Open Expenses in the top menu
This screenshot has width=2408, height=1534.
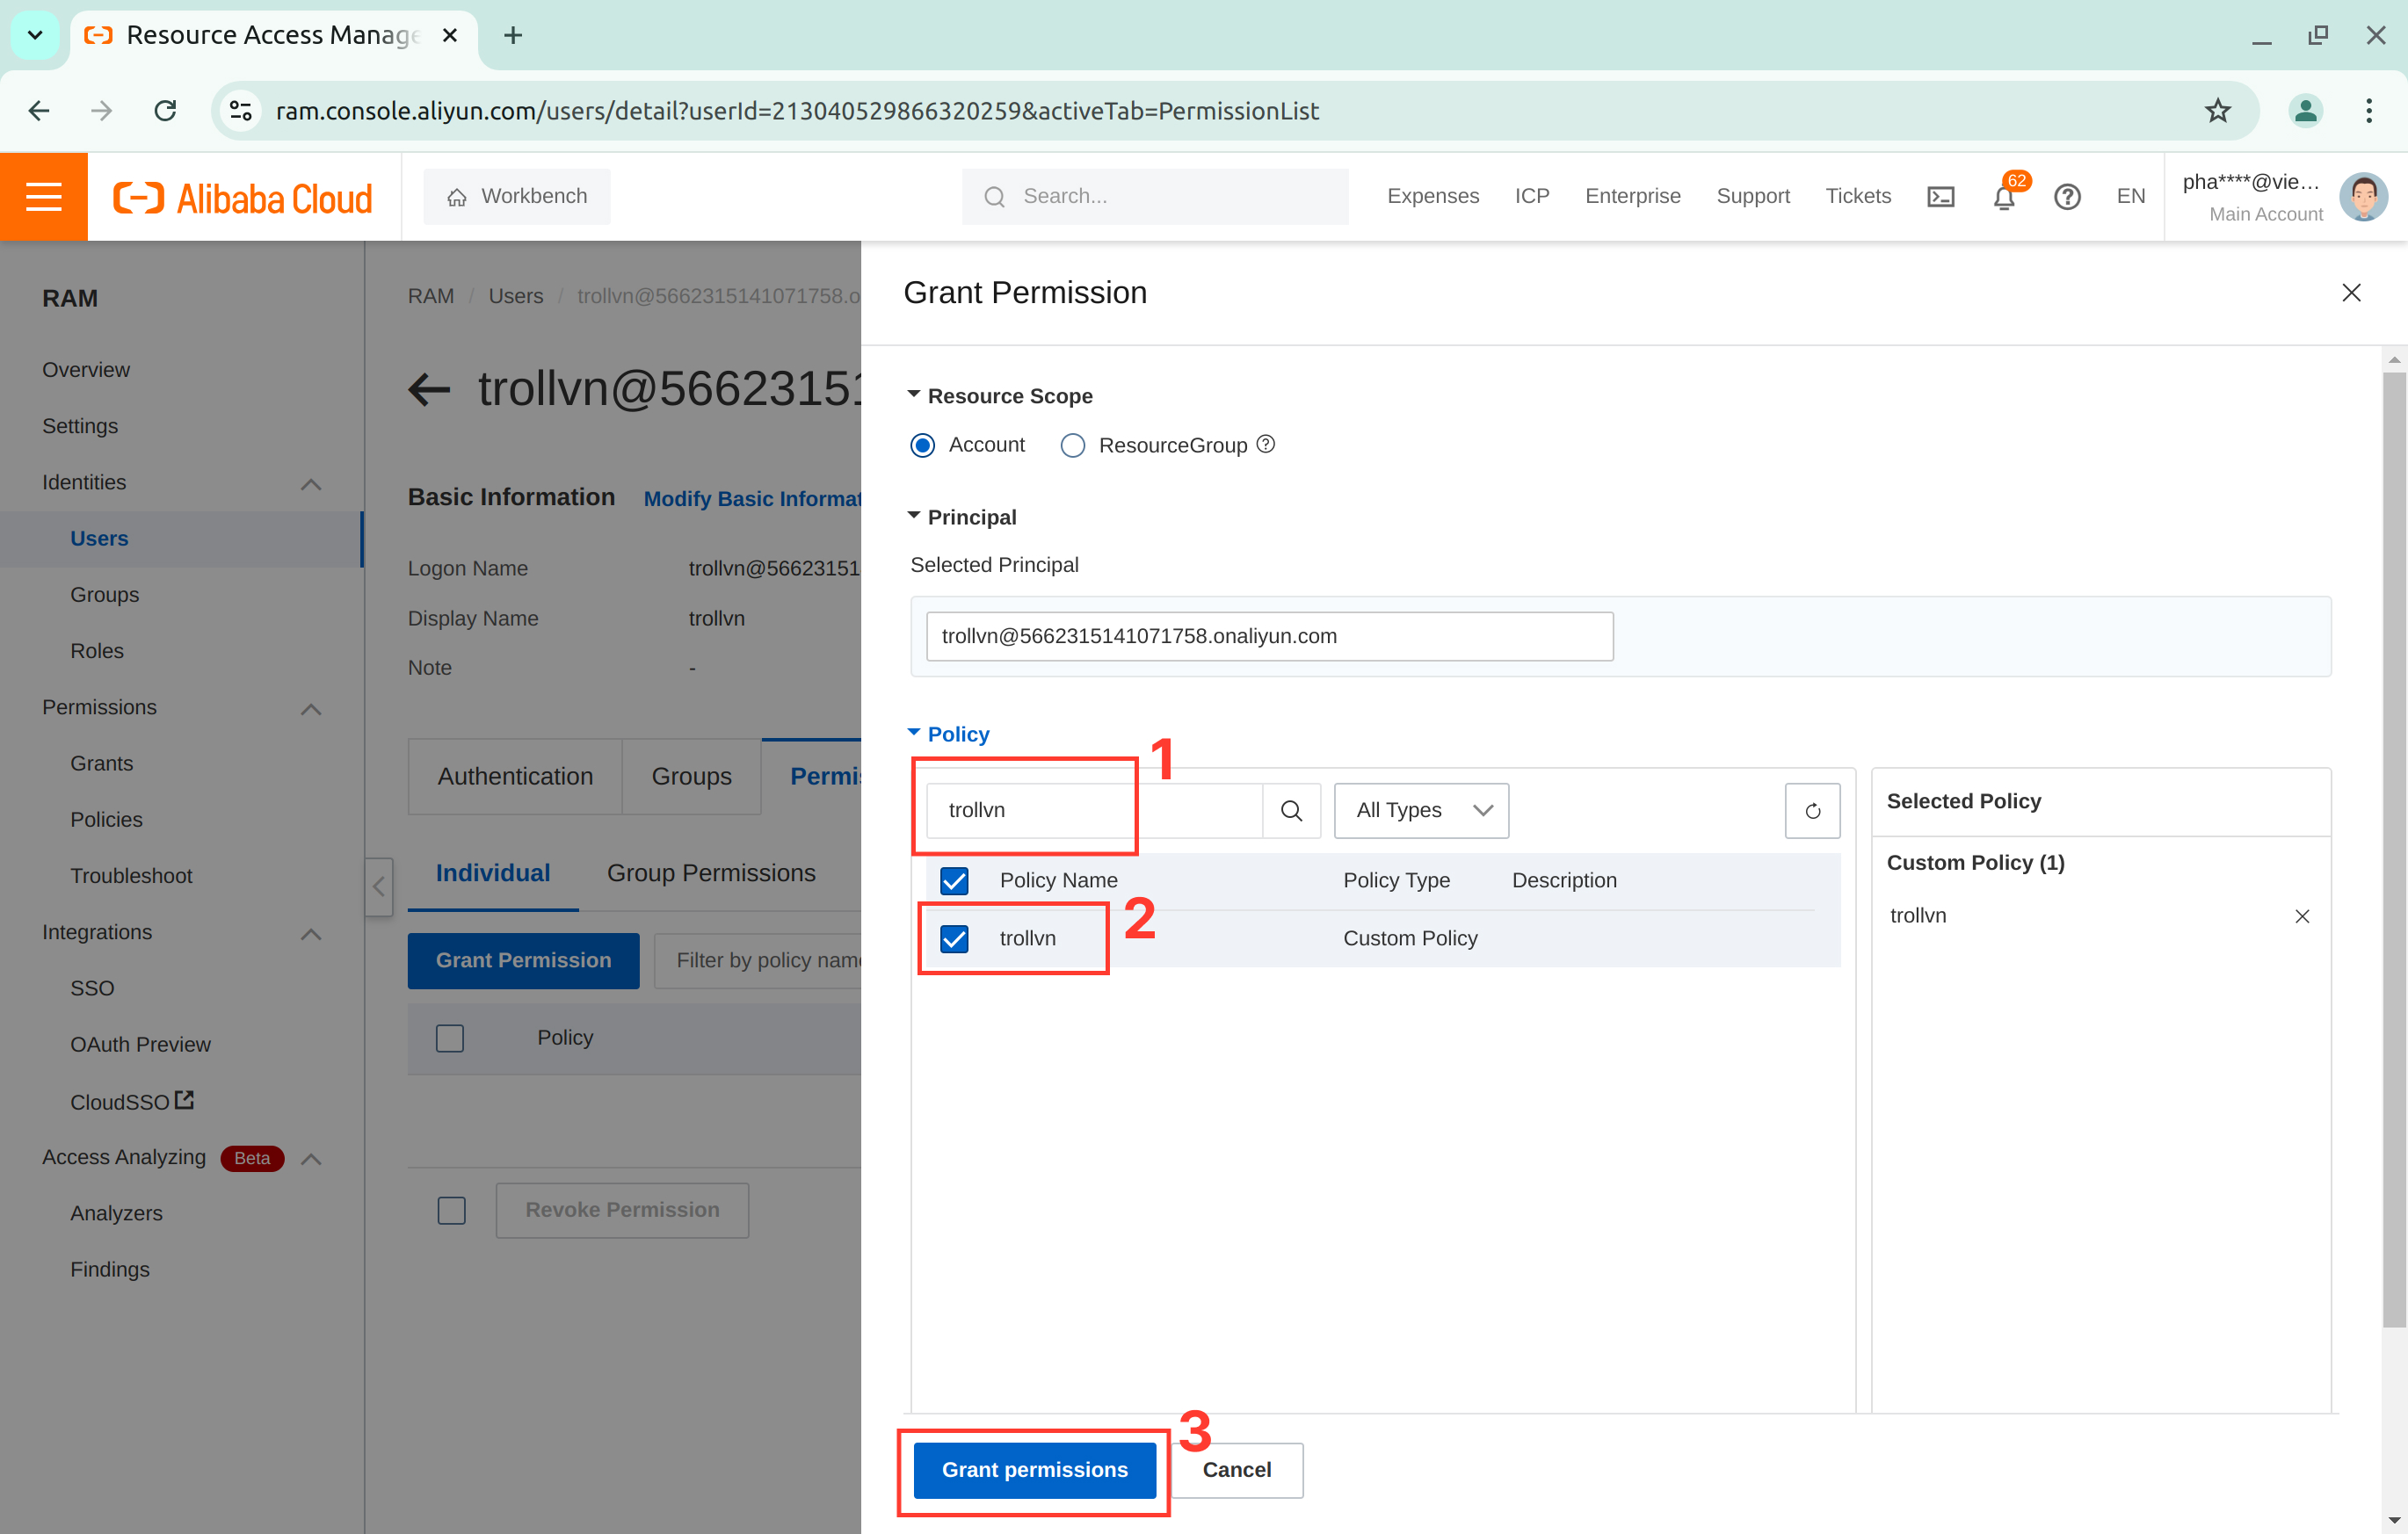1432,197
